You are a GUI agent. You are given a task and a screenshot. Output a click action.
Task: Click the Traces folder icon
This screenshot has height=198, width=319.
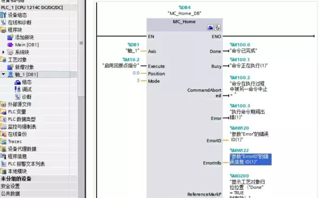point(3,142)
